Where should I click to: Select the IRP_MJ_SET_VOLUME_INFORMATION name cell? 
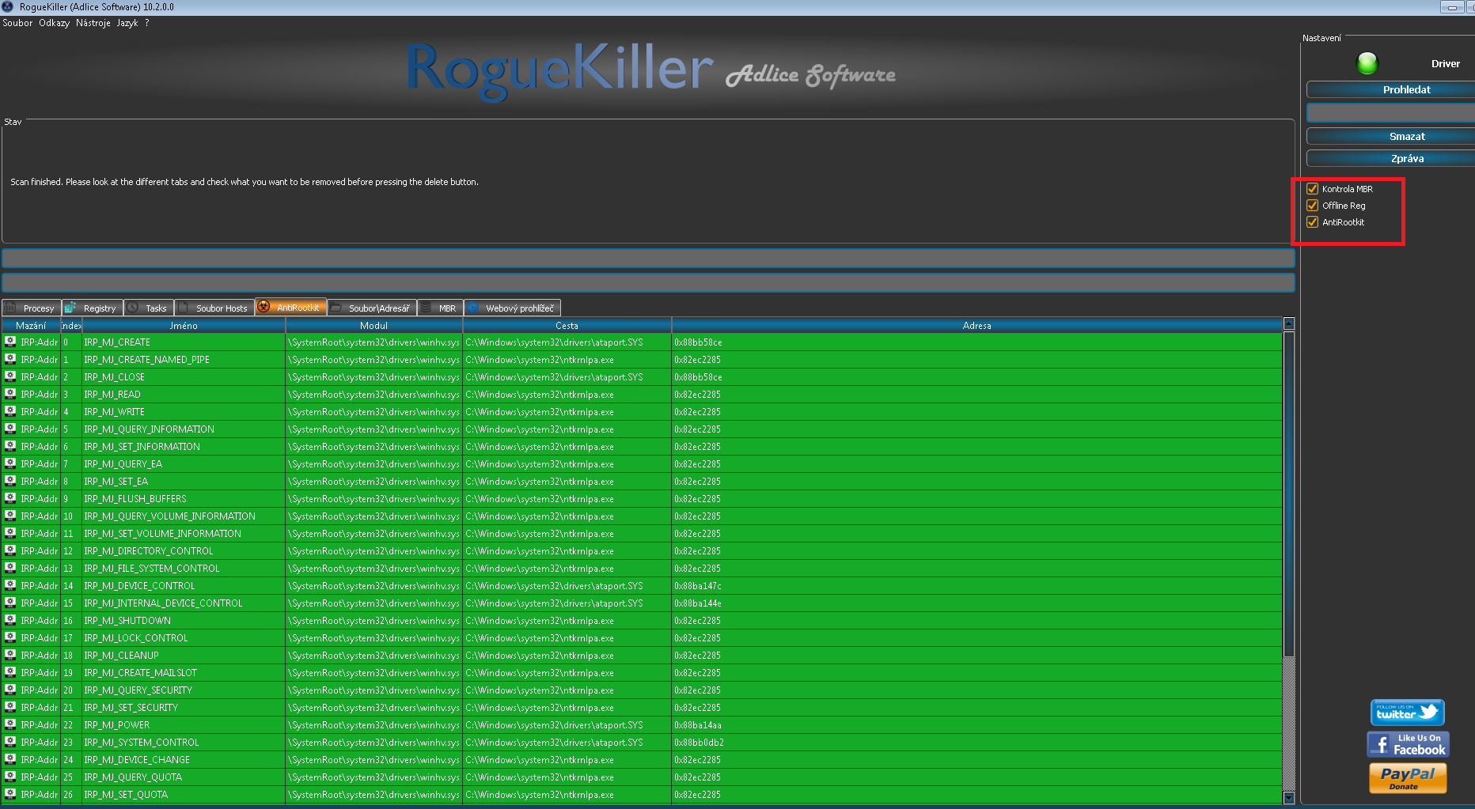click(x=184, y=534)
